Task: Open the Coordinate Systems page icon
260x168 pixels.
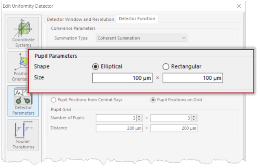Action: point(23,32)
